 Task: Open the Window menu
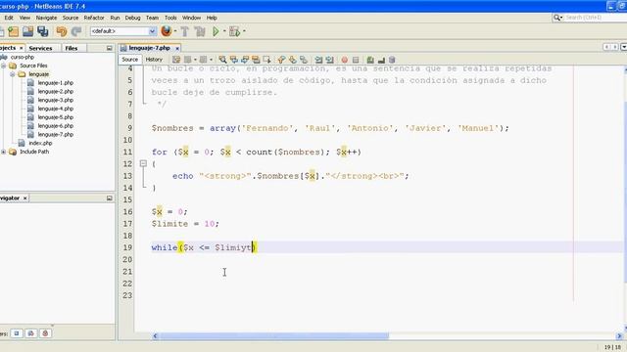pyautogui.click(x=192, y=18)
